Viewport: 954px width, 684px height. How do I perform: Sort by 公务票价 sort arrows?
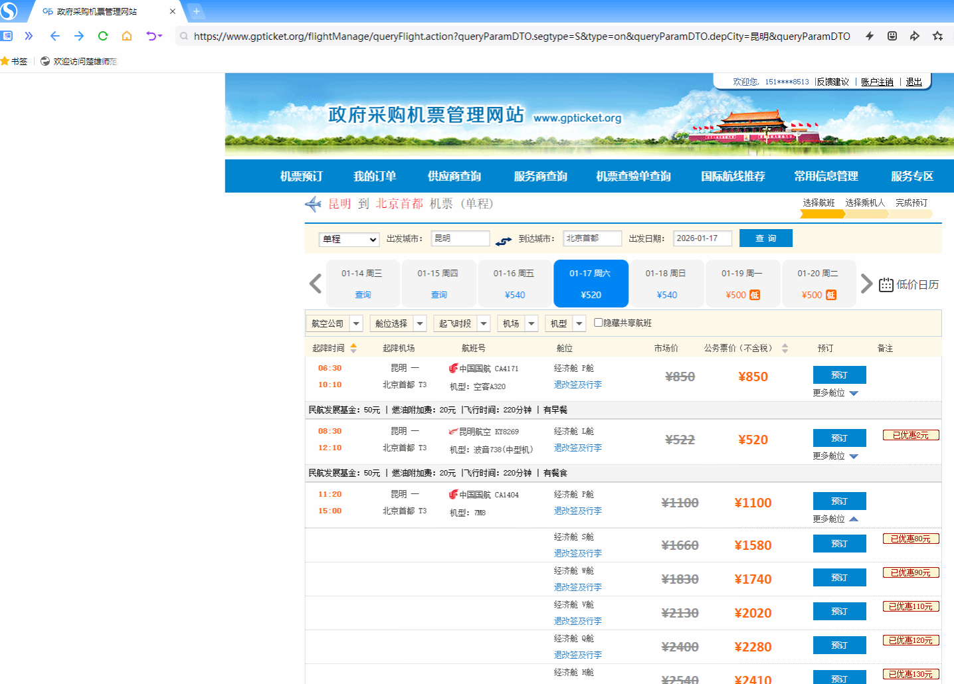pyautogui.click(x=785, y=348)
